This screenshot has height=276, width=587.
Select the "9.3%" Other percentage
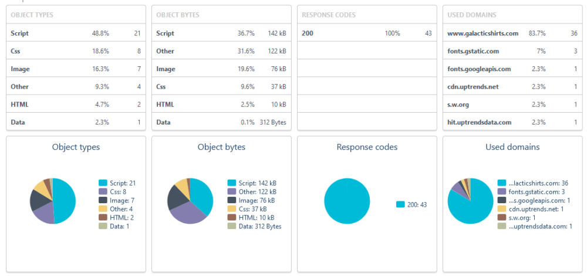[x=102, y=86]
